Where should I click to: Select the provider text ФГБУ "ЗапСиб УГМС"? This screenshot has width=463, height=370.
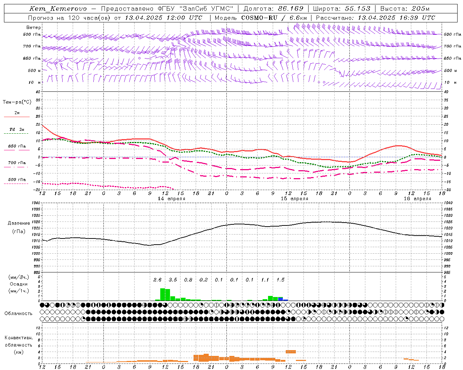tap(196, 9)
